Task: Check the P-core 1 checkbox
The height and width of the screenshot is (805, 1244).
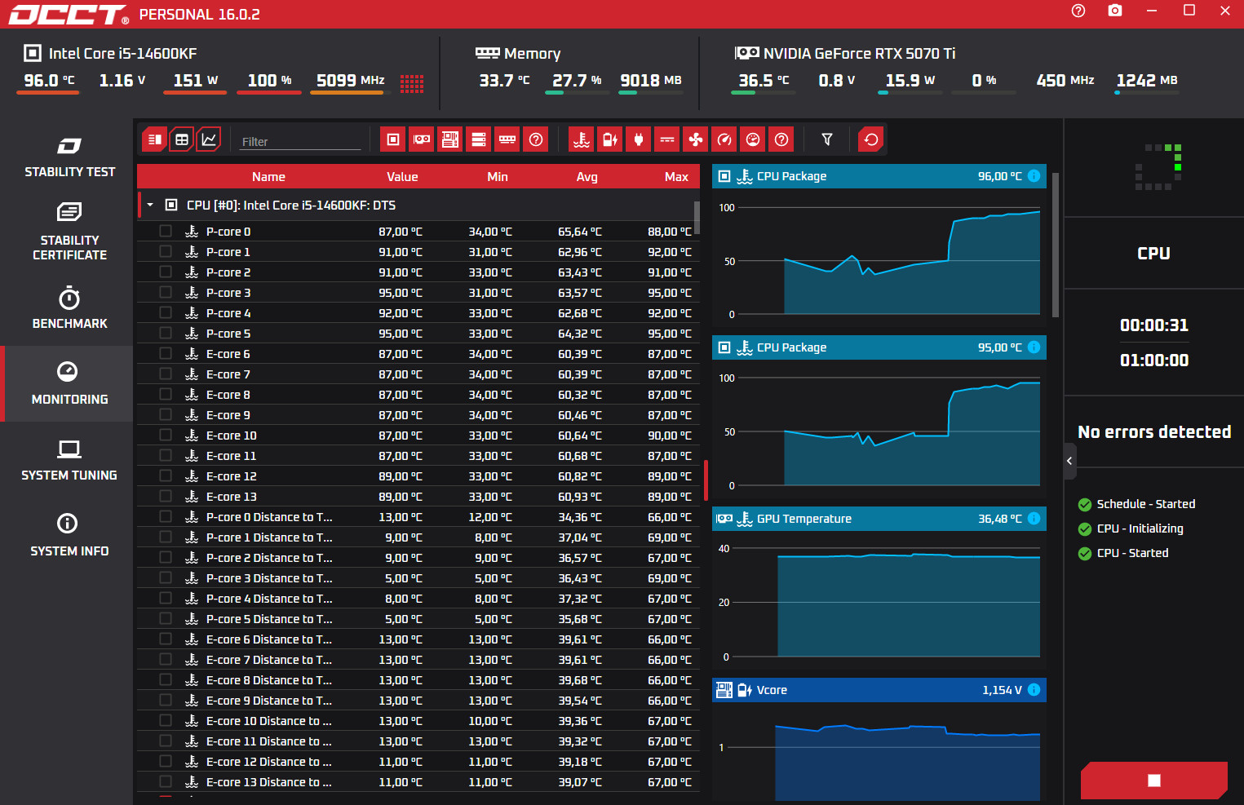Action: [166, 251]
